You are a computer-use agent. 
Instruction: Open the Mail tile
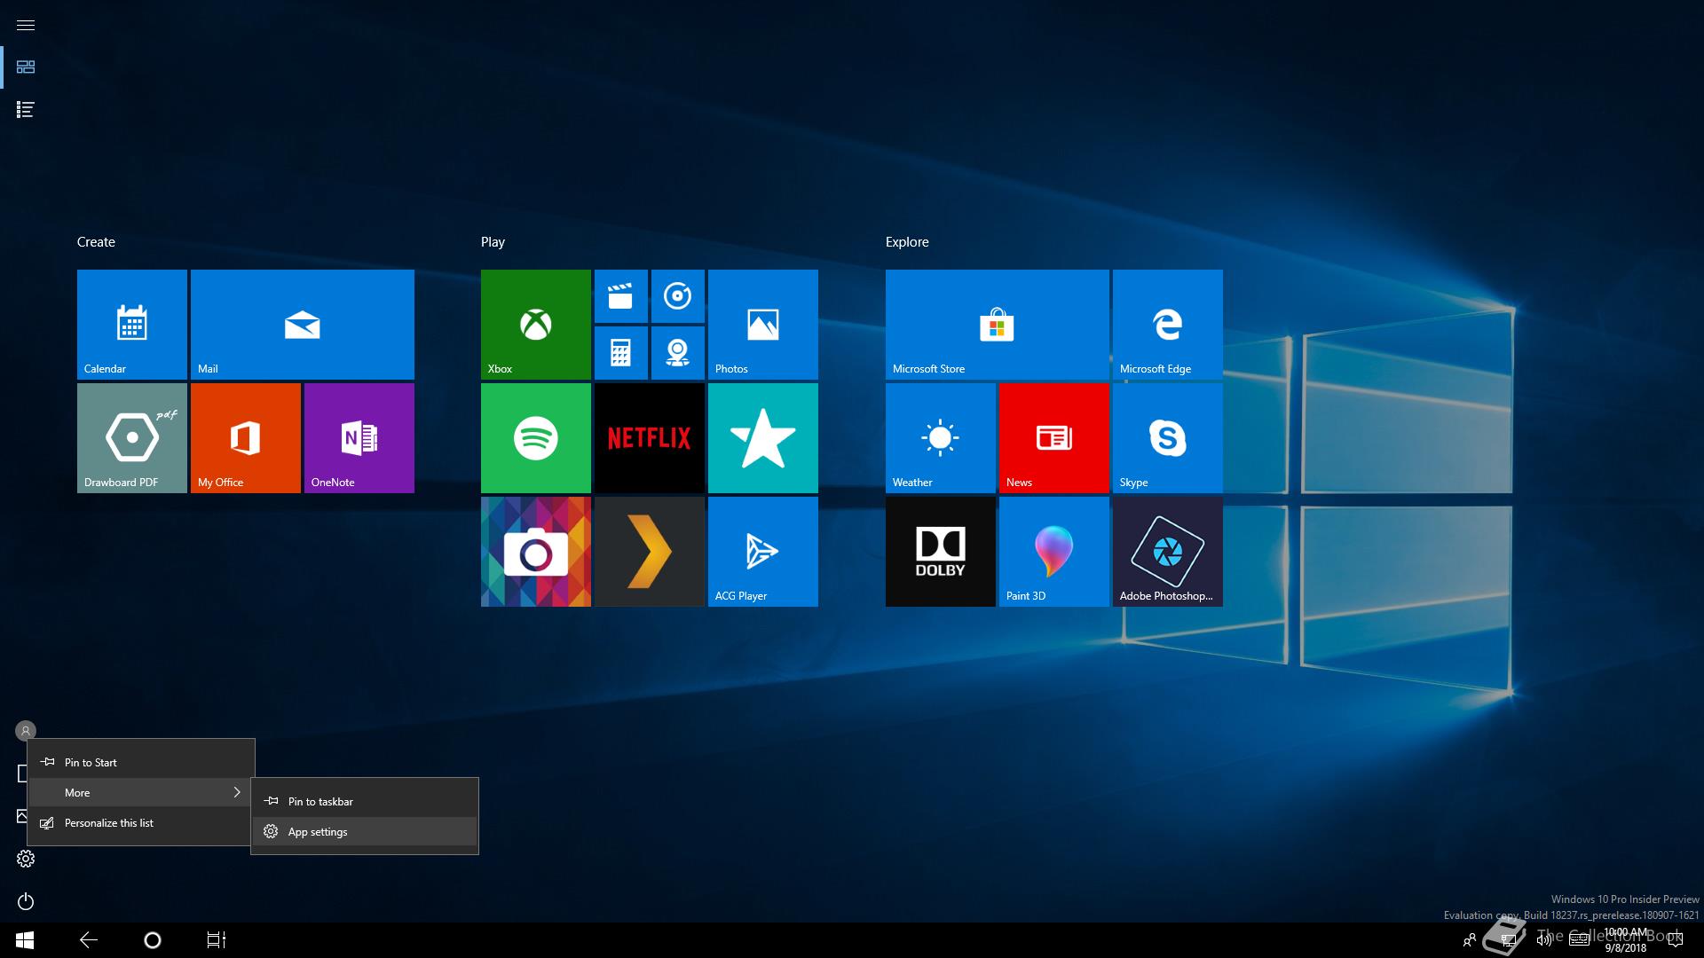(303, 325)
